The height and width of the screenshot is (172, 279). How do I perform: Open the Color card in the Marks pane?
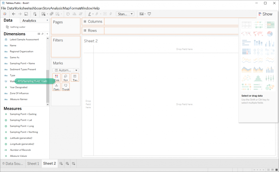click(57, 77)
